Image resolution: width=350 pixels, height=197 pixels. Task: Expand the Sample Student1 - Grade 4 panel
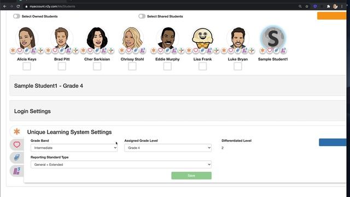pos(178,86)
